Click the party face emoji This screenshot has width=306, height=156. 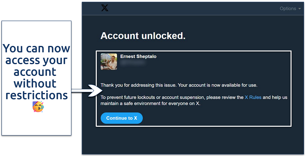coord(38,107)
